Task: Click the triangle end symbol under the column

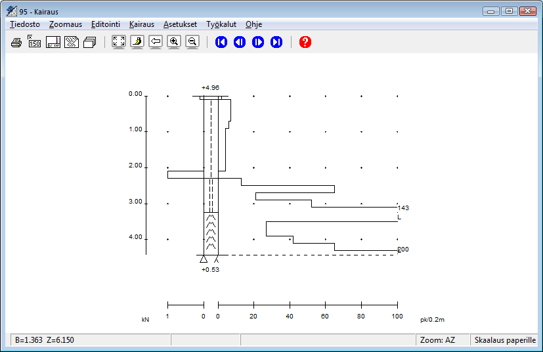Action: point(204,259)
